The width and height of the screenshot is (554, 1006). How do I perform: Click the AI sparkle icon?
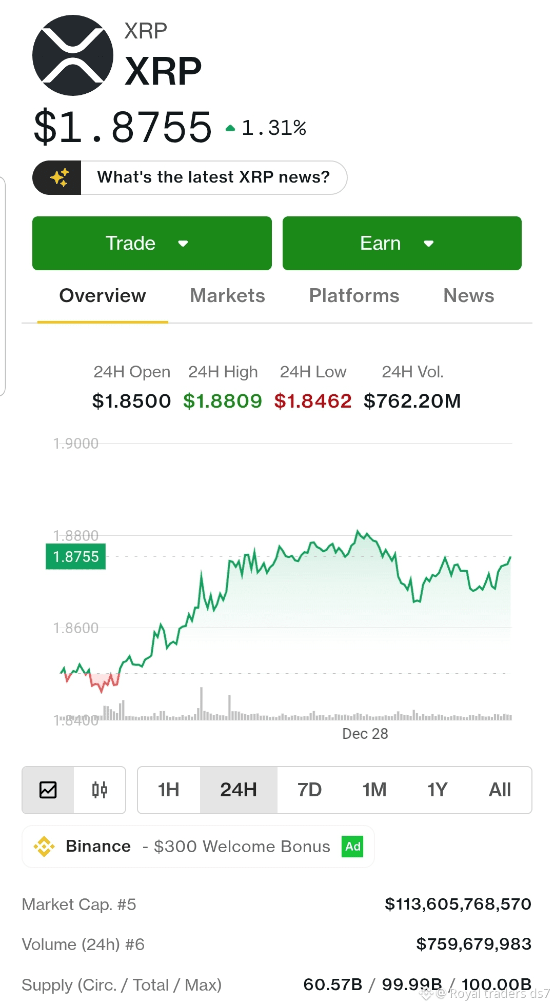pyautogui.click(x=58, y=177)
